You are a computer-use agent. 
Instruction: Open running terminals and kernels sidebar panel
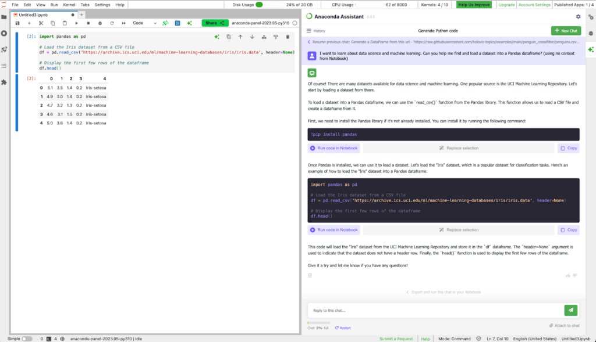pyautogui.click(x=4, y=33)
